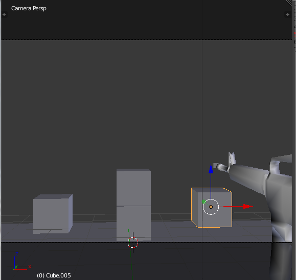
Task: Click the striped area-split corner widget
Action: (x=288, y=3)
